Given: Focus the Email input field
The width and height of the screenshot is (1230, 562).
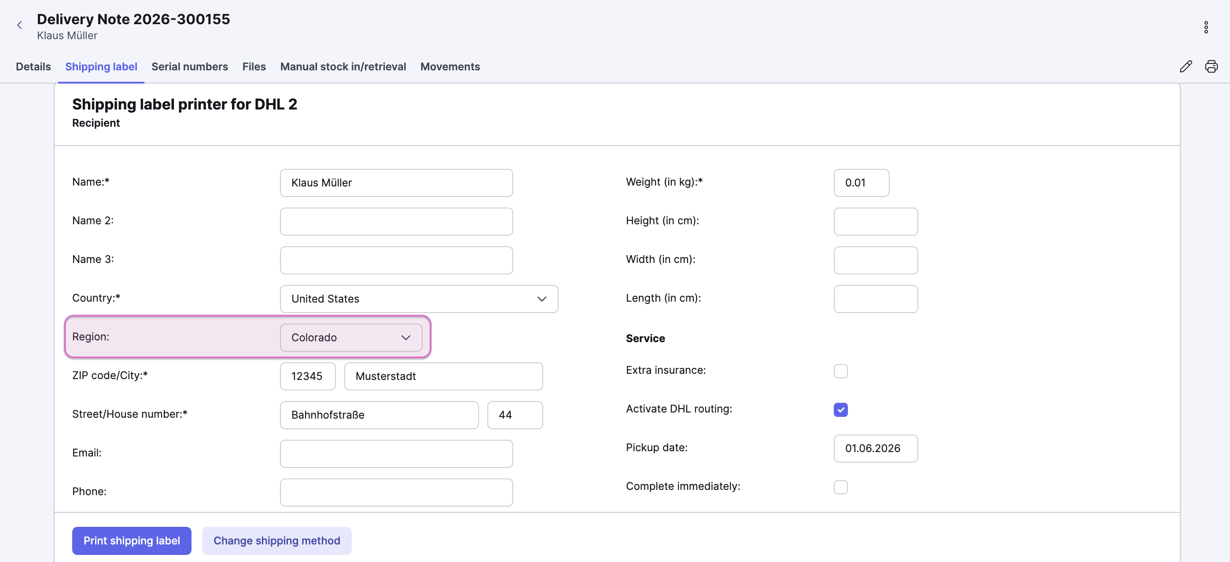Looking at the screenshot, I should tap(396, 453).
